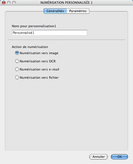Click the 'Numérisation vers fichier' label text
The height and width of the screenshot is (164, 133).
[x=39, y=77]
